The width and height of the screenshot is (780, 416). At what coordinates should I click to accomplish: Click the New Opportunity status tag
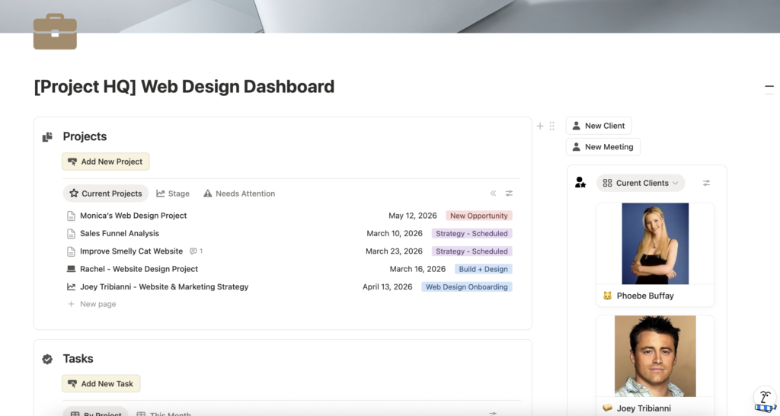click(479, 216)
